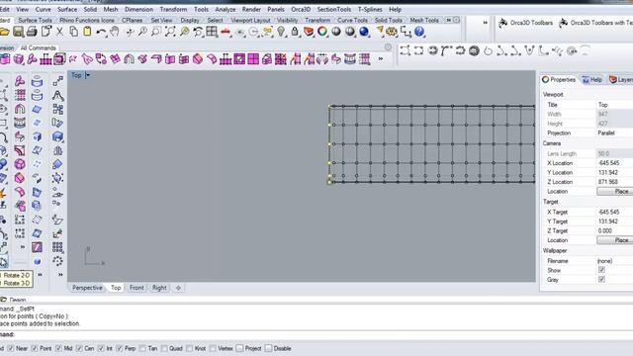Toggle the Point osnap checkbox
Image resolution: width=633 pixels, height=356 pixels.
click(x=35, y=348)
